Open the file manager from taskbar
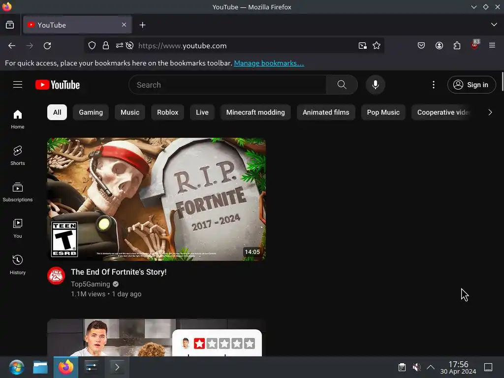504x378 pixels. pyautogui.click(x=40, y=367)
